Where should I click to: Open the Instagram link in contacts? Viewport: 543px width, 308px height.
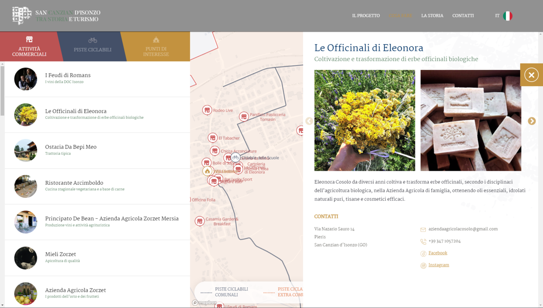(x=438, y=265)
